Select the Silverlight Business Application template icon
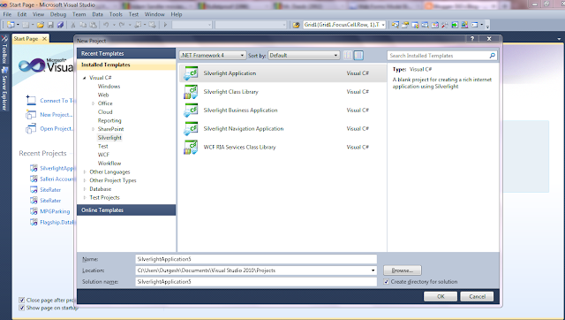This screenshot has height=320, width=565. coord(191,110)
